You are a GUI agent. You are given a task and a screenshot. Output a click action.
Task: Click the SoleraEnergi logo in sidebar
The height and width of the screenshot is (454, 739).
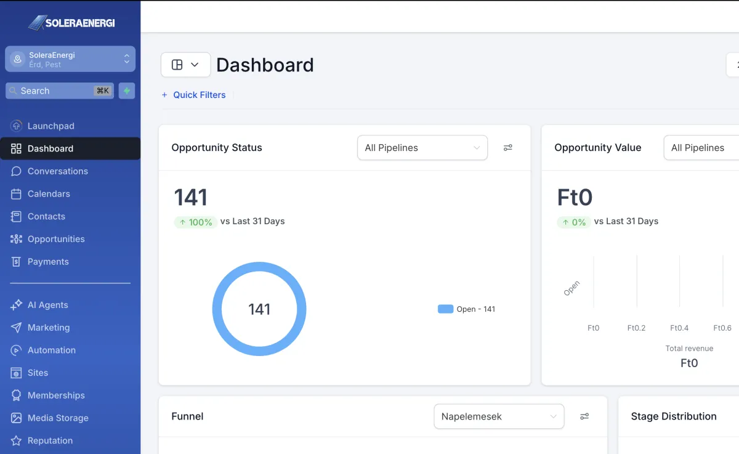(x=71, y=23)
